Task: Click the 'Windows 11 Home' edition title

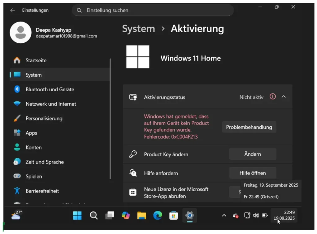Action: (x=191, y=58)
